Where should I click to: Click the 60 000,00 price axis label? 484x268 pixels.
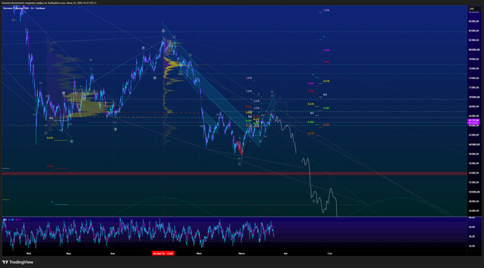click(x=474, y=144)
